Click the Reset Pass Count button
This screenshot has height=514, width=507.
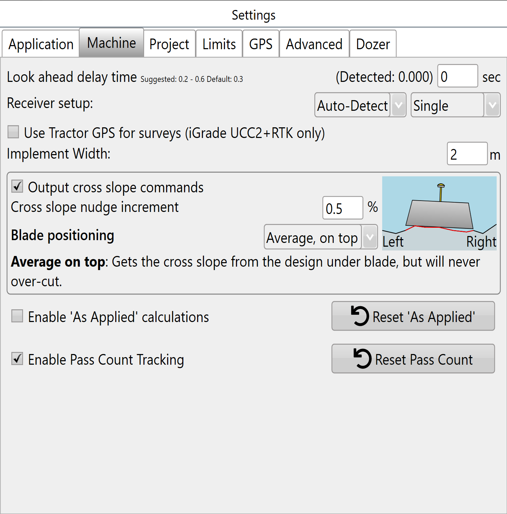click(x=413, y=358)
